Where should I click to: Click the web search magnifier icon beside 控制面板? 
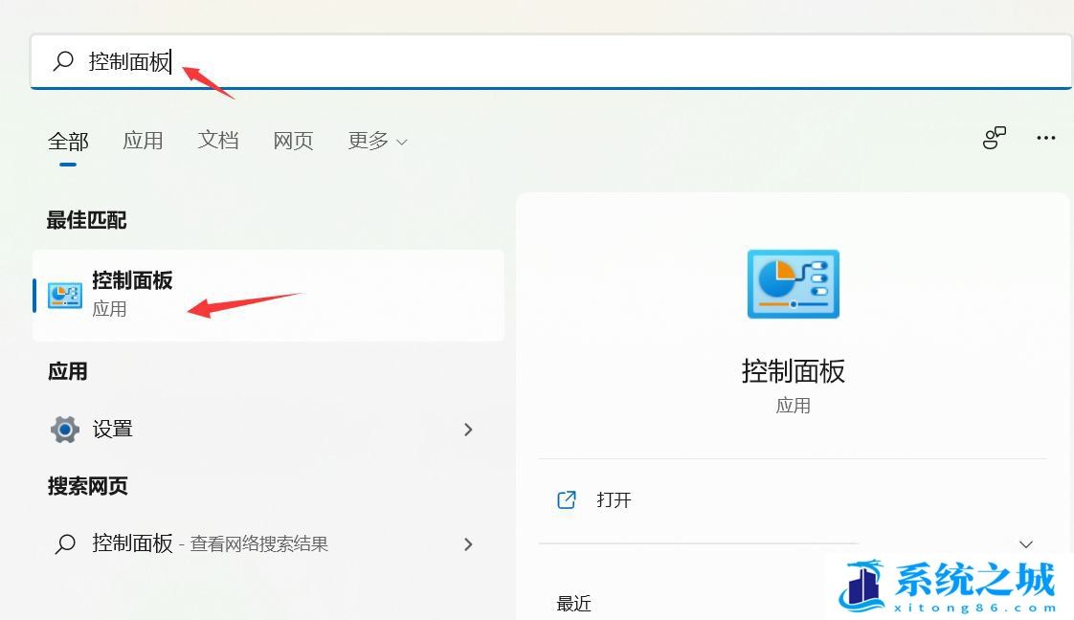coord(64,544)
